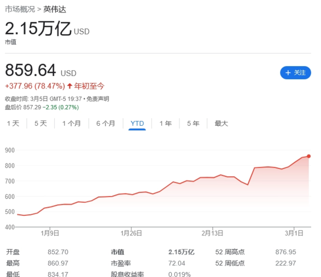Click the 开盘 row label
Image resolution: width=321 pixels, height=277 pixels.
(x=13, y=252)
